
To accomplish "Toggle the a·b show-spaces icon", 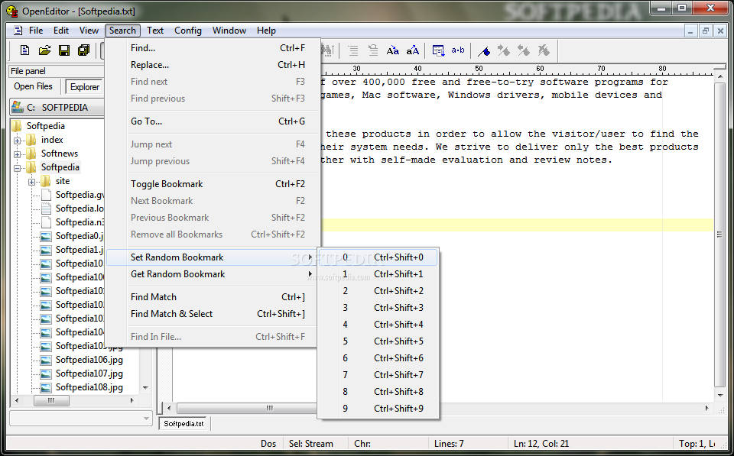I will [458, 50].
